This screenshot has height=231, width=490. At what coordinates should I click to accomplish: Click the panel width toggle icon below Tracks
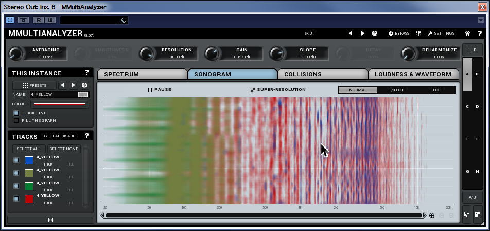[50, 220]
